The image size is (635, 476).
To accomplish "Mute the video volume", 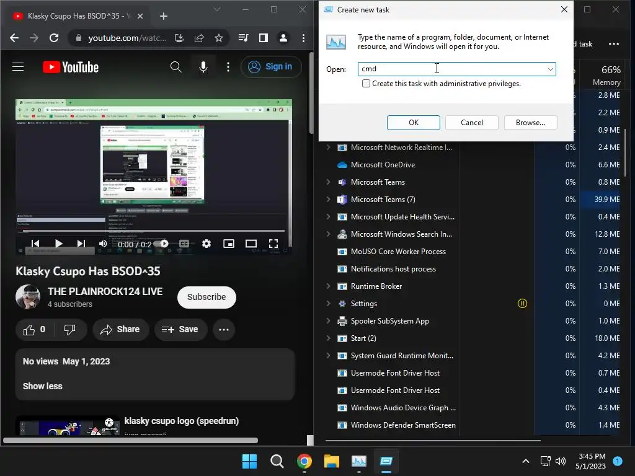I will (103, 244).
